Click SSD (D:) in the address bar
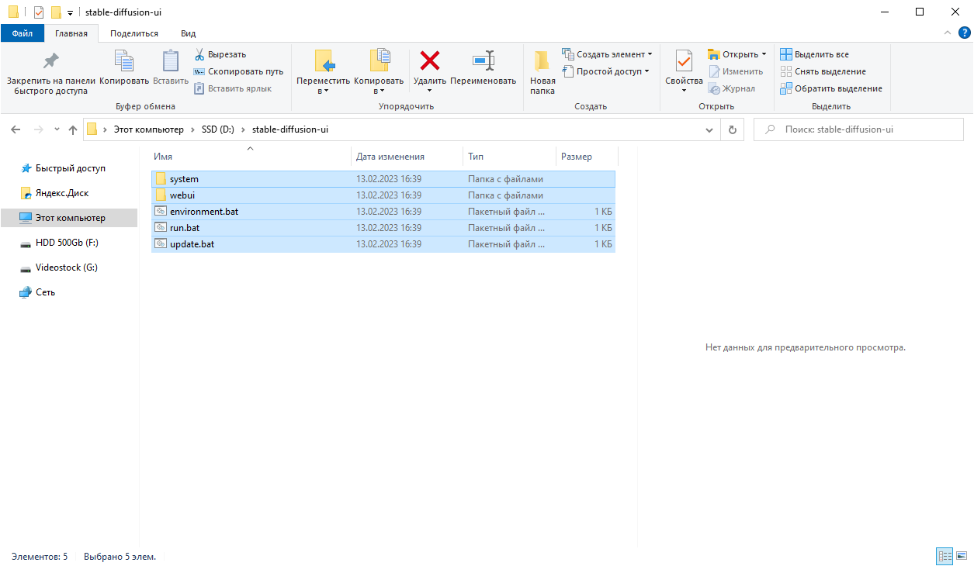The height and width of the screenshot is (566, 974). click(218, 129)
